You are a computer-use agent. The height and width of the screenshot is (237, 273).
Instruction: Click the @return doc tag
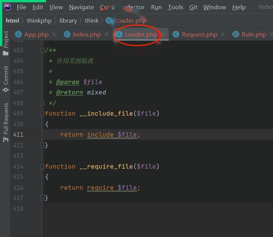click(70, 93)
